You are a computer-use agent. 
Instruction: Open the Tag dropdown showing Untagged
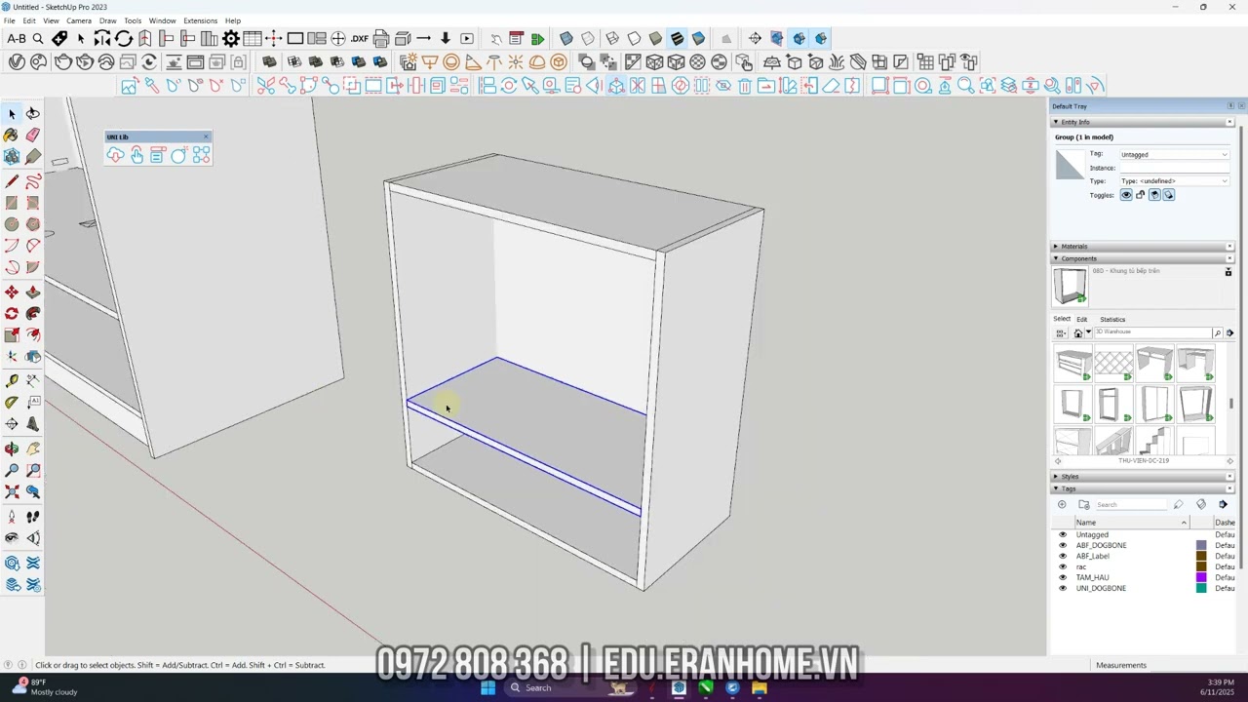coord(1174,154)
